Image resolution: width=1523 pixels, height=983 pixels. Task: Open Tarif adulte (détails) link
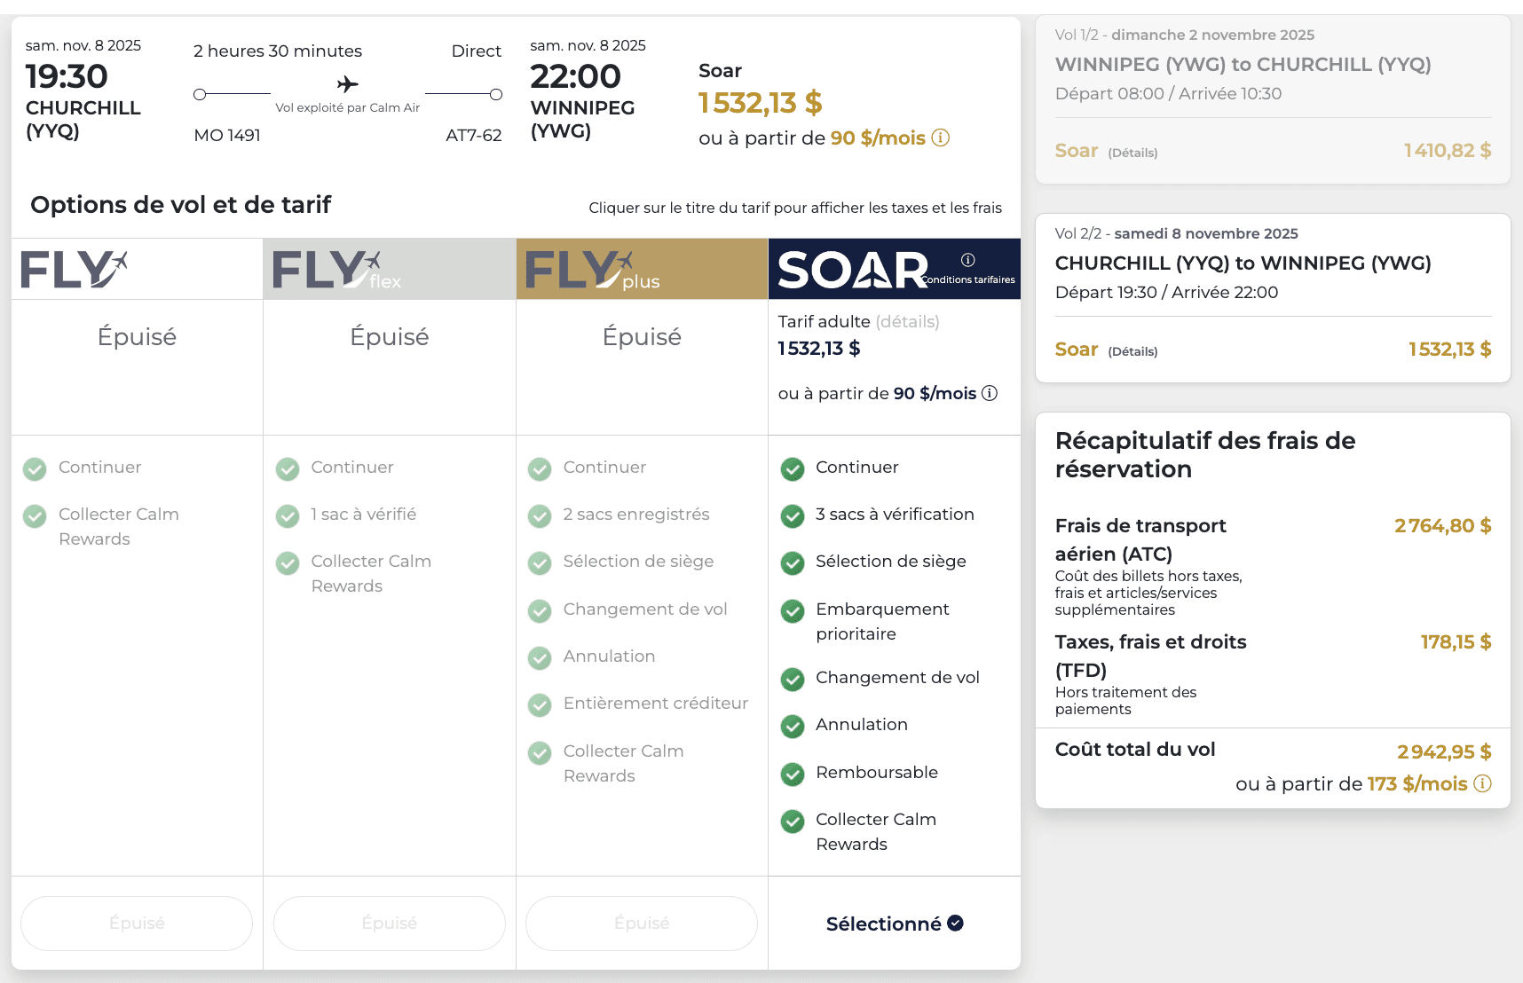click(x=907, y=321)
